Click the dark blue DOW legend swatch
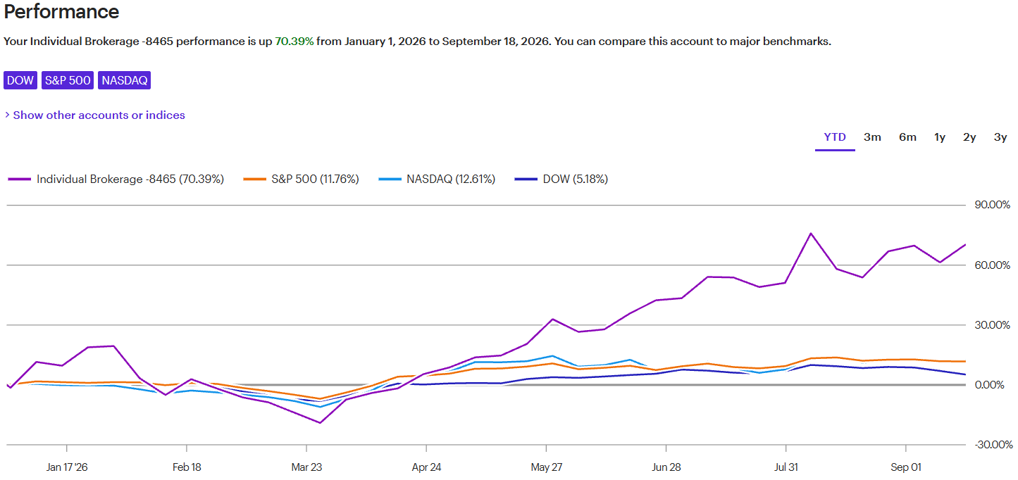Screen dimensions: 1018x480 (x=526, y=179)
